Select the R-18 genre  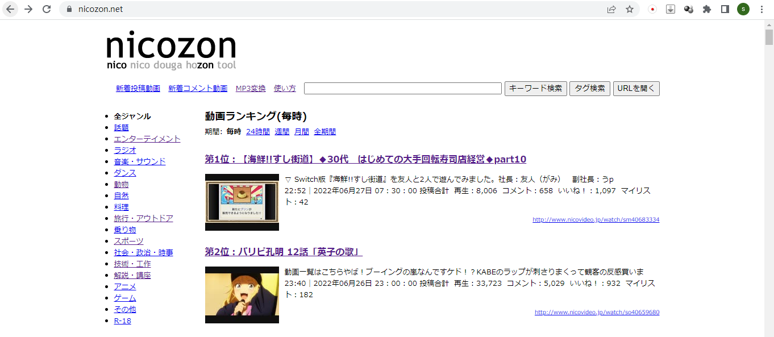(122, 321)
